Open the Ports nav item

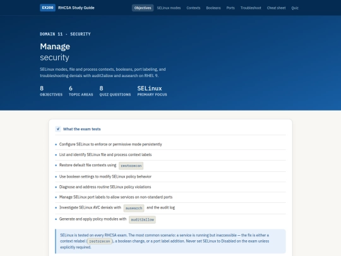[x=230, y=8]
